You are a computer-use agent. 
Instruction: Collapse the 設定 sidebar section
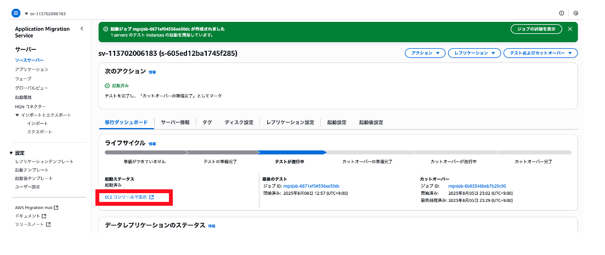tap(12, 153)
